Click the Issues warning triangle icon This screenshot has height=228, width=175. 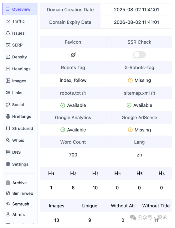point(8,33)
